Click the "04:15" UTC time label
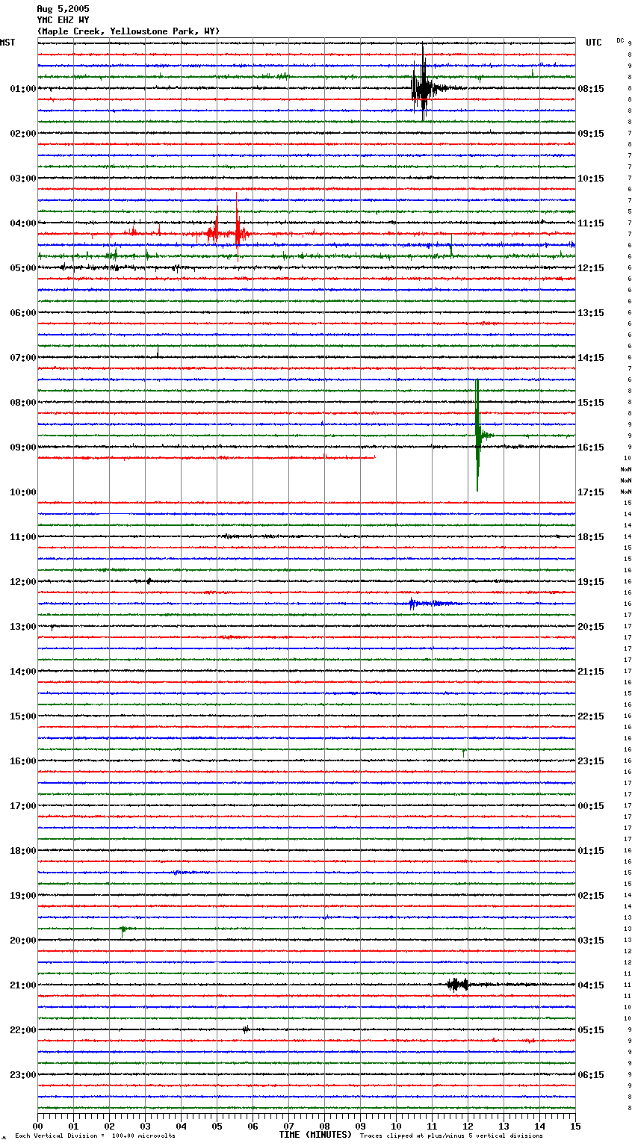635x1146 pixels. point(591,985)
